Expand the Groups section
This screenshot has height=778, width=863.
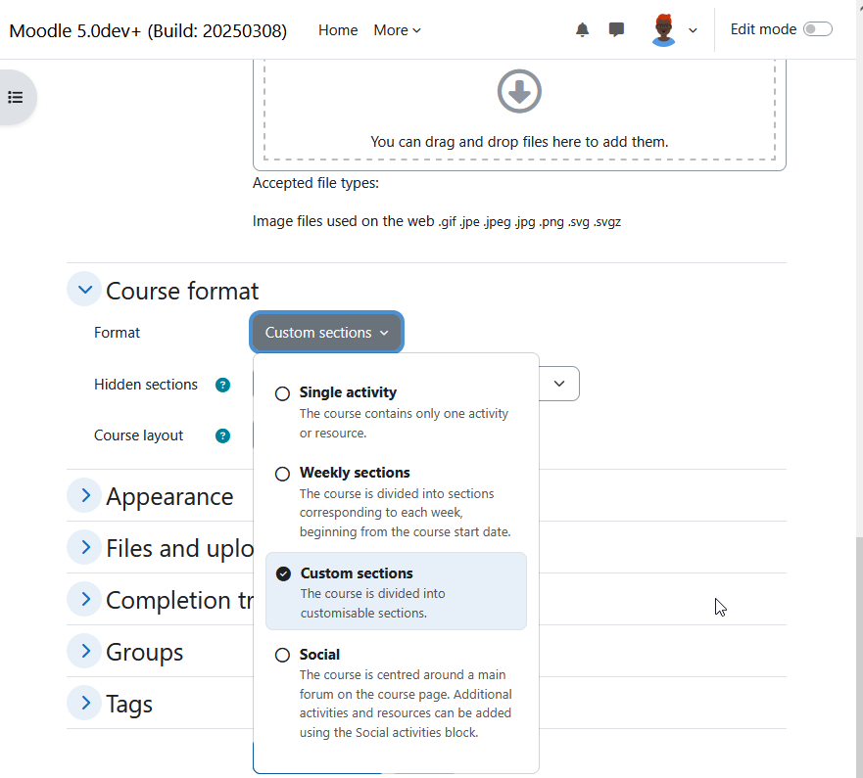[85, 651]
